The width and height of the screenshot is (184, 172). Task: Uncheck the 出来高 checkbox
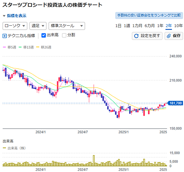click(44, 35)
